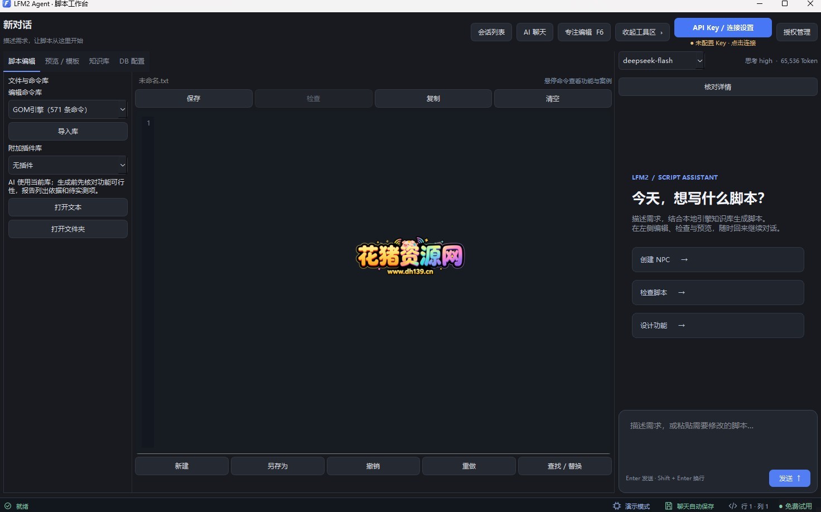Viewport: 821px width, 512px height.
Task: Click the 导入库 button
Action: click(x=68, y=132)
